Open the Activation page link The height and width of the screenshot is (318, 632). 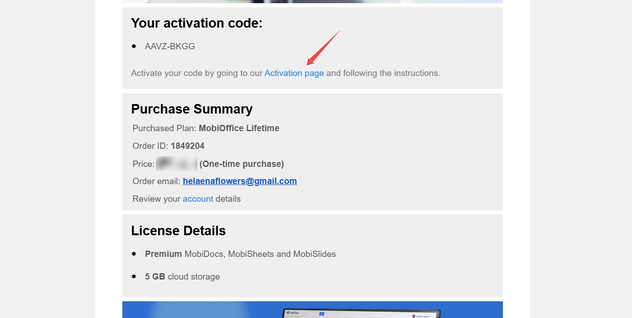294,73
